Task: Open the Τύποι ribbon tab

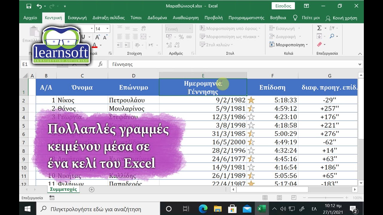Action: point(136,18)
